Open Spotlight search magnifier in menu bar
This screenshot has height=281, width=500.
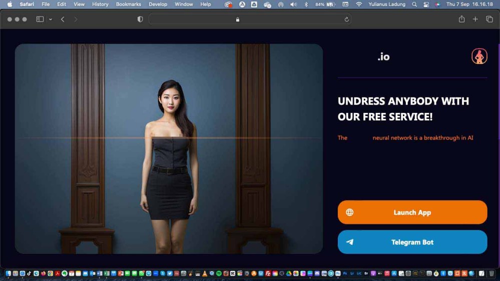tap(414, 4)
